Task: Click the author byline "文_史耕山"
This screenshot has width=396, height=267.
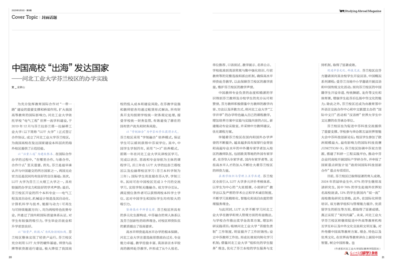Action: 18,87
